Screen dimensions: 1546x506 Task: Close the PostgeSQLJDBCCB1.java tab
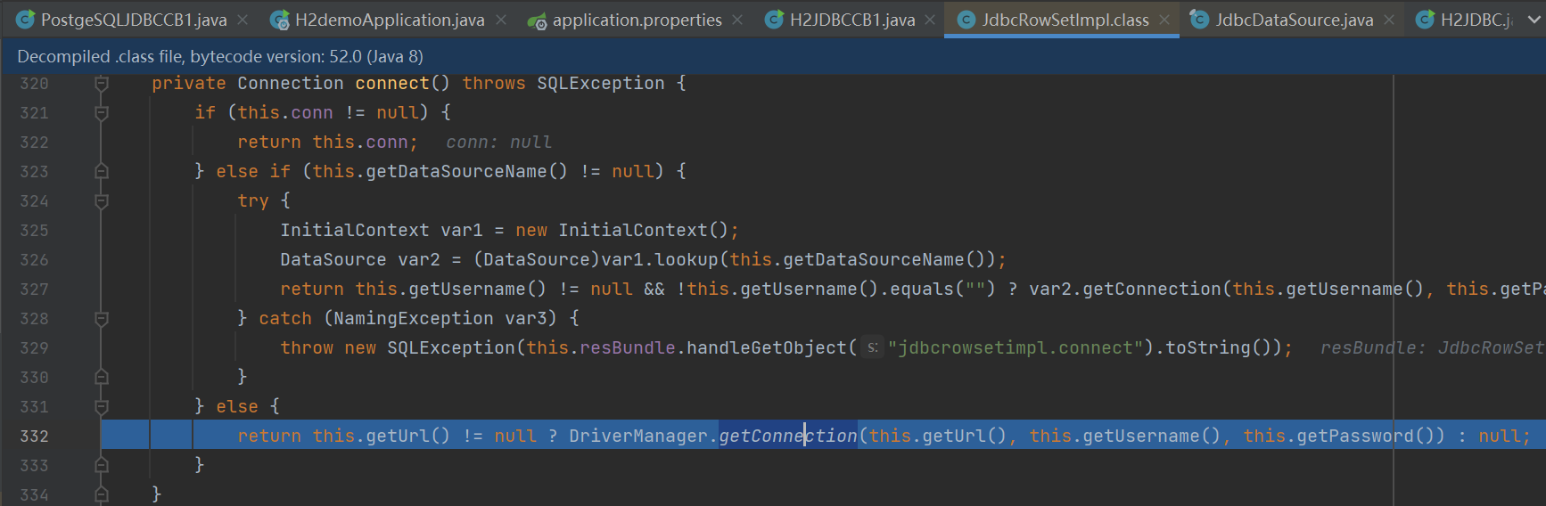[243, 20]
